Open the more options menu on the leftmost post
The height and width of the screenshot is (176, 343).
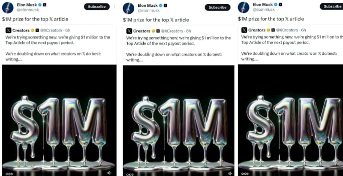(x=114, y=7)
